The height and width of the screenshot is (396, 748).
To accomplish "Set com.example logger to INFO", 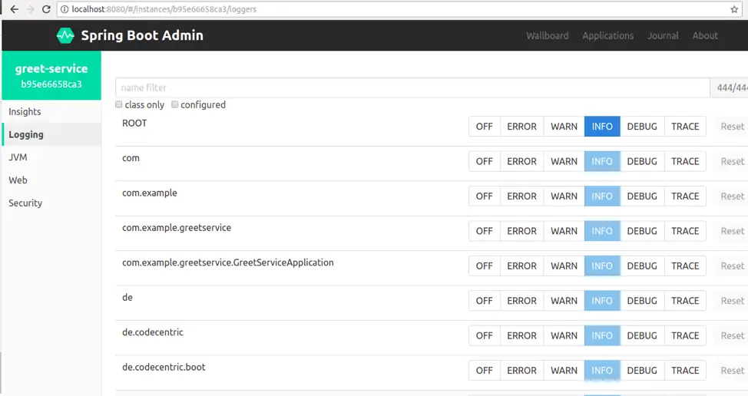I will (x=602, y=196).
